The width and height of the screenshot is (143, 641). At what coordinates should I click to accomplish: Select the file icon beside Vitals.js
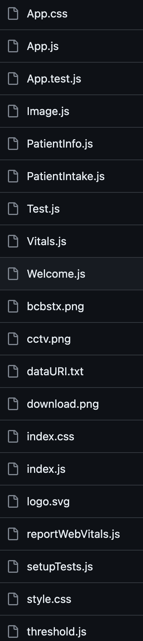point(13,242)
